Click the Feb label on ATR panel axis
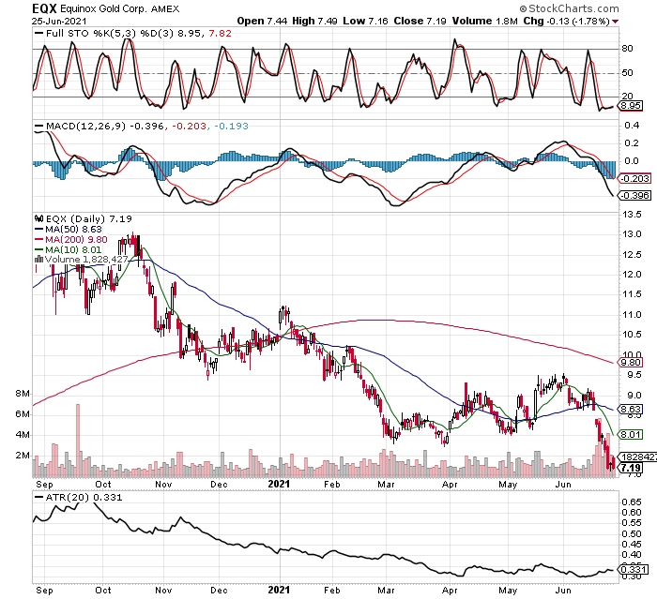657x599 pixels. tap(332, 591)
